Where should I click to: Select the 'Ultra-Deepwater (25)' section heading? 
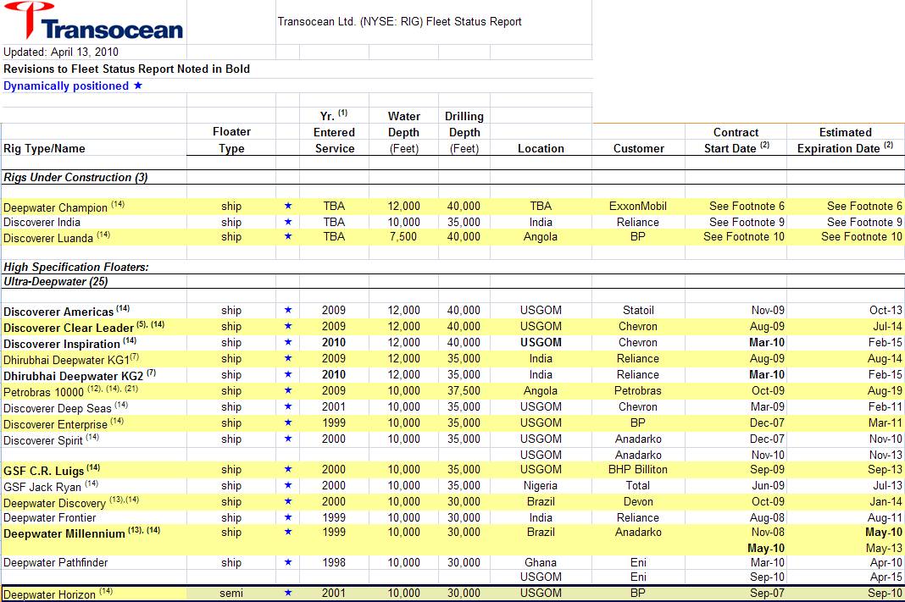55,281
